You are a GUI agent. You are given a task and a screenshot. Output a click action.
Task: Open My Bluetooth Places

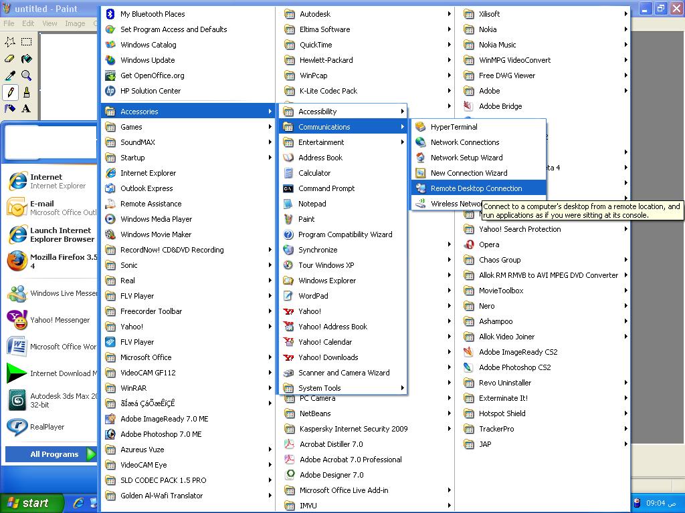point(188,14)
